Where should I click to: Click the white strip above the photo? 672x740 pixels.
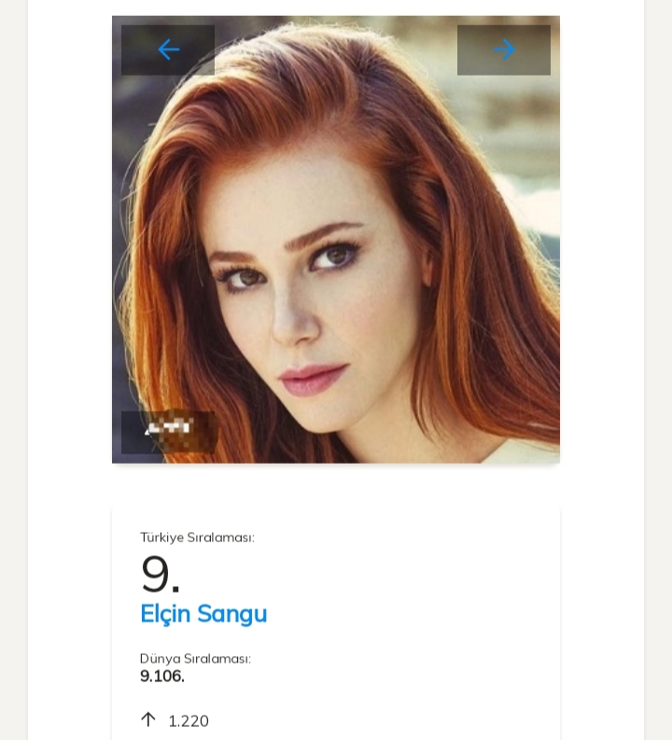336,7
